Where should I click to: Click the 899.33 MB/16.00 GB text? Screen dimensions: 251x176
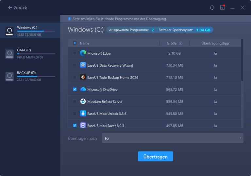pos(30,57)
